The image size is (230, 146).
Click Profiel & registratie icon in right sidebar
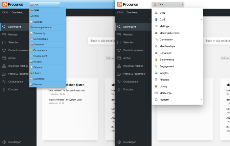119,74
